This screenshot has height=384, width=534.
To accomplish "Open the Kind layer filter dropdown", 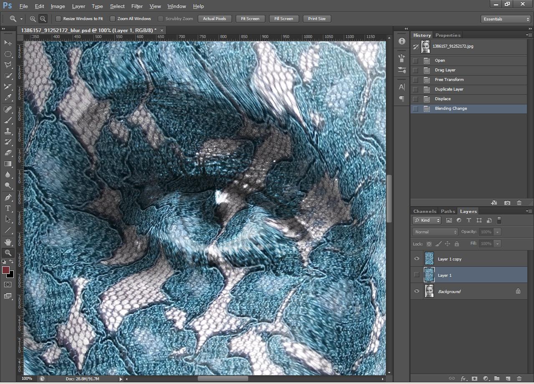I will pyautogui.click(x=427, y=220).
